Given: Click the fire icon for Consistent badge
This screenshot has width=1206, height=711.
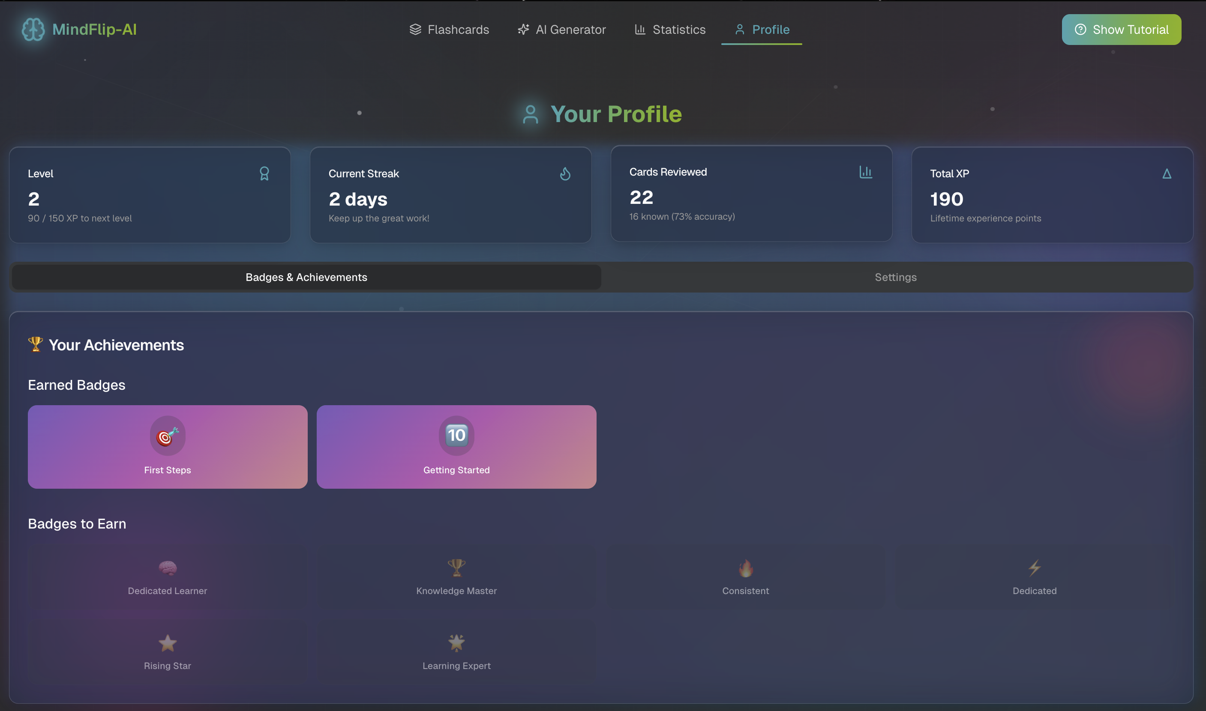Looking at the screenshot, I should coord(745,568).
